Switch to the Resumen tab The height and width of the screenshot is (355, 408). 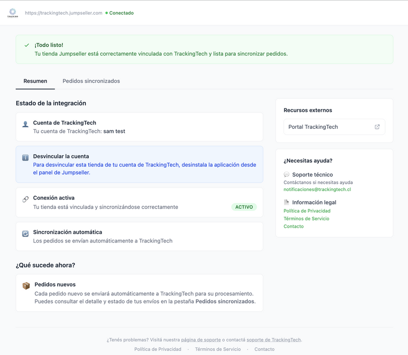35,81
